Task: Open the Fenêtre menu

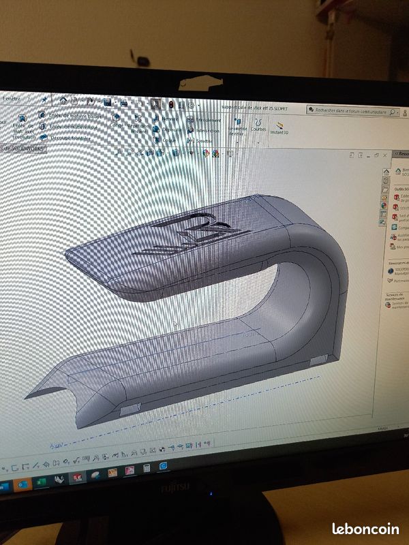Action: tap(12, 99)
